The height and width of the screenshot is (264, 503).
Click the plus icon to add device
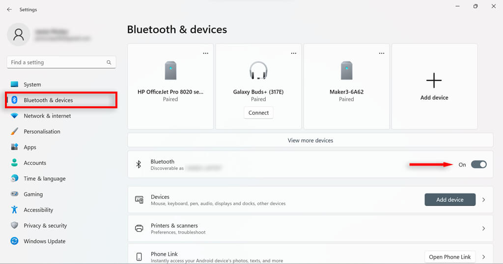tap(434, 80)
